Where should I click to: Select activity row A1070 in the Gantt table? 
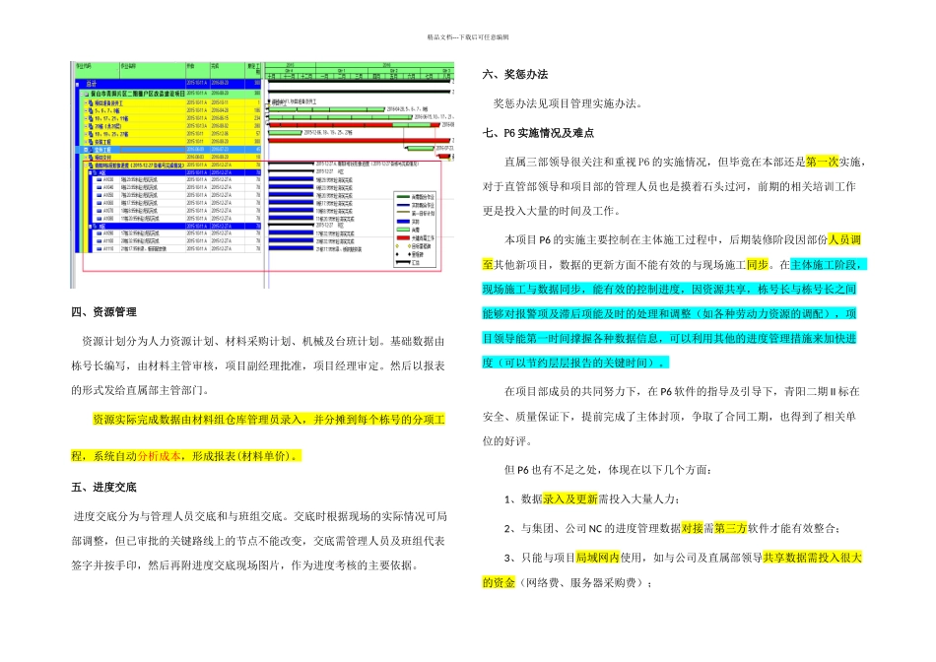(175, 211)
